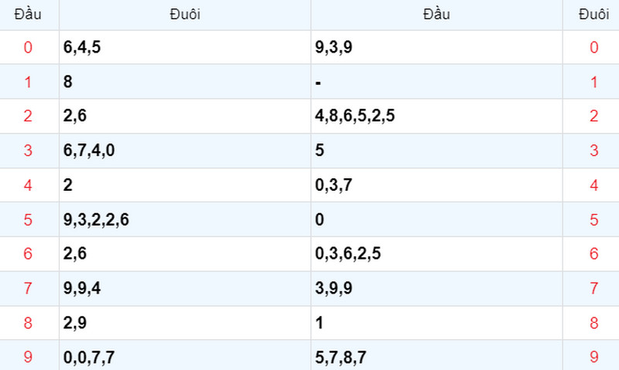Click the cell containing 9,3,2,2,6
The width and height of the screenshot is (619, 370).
point(185,219)
